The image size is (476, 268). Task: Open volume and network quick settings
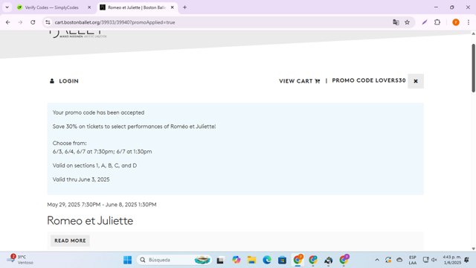pos(430,260)
